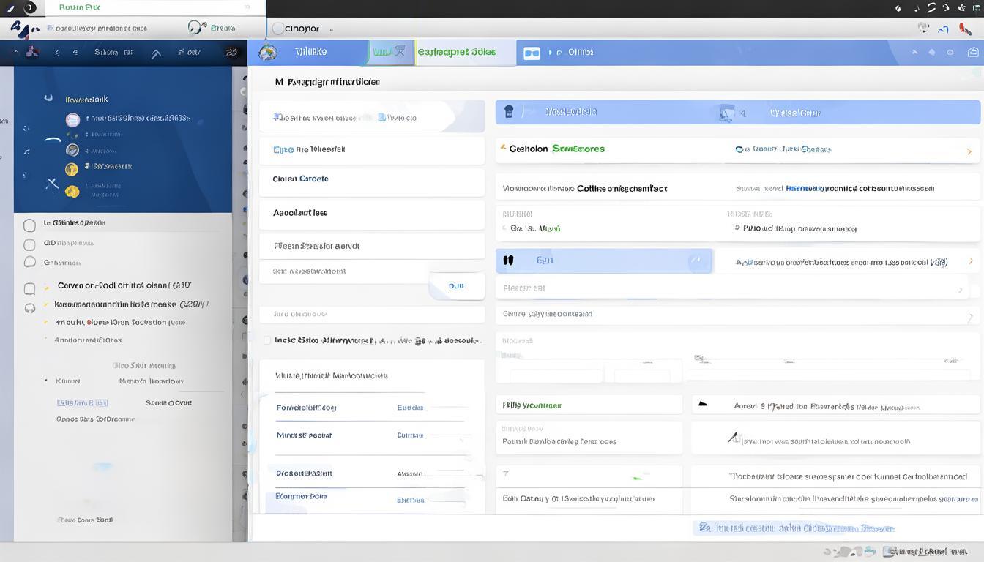Expand the orange chevron on the Geholon row
984x562 pixels.
(x=969, y=151)
